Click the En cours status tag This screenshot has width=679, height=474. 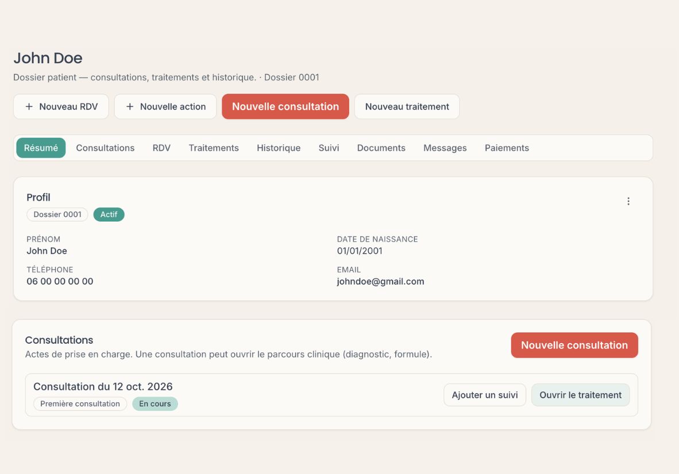pyautogui.click(x=155, y=403)
